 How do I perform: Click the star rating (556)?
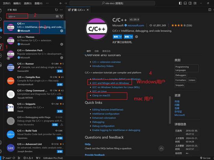coord(182,25)
